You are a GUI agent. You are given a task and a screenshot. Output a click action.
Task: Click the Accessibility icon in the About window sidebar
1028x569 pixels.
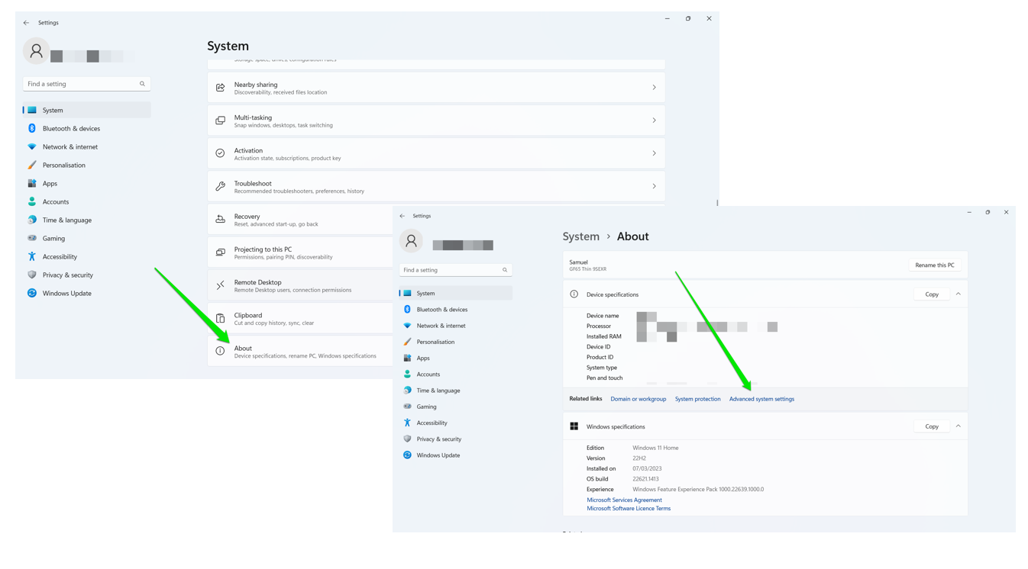tap(407, 423)
